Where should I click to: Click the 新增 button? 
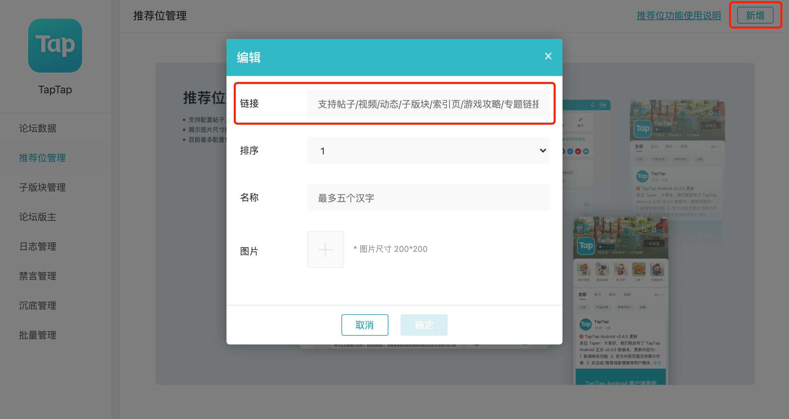coord(755,15)
